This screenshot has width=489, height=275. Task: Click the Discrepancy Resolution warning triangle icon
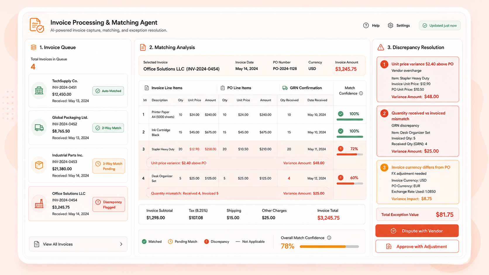380,47
